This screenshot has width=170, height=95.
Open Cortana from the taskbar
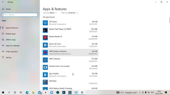pos(15,92)
